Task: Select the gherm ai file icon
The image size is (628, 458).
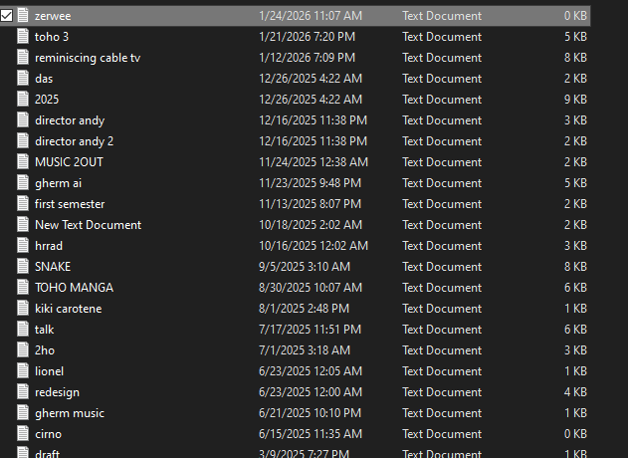Action: (x=24, y=183)
